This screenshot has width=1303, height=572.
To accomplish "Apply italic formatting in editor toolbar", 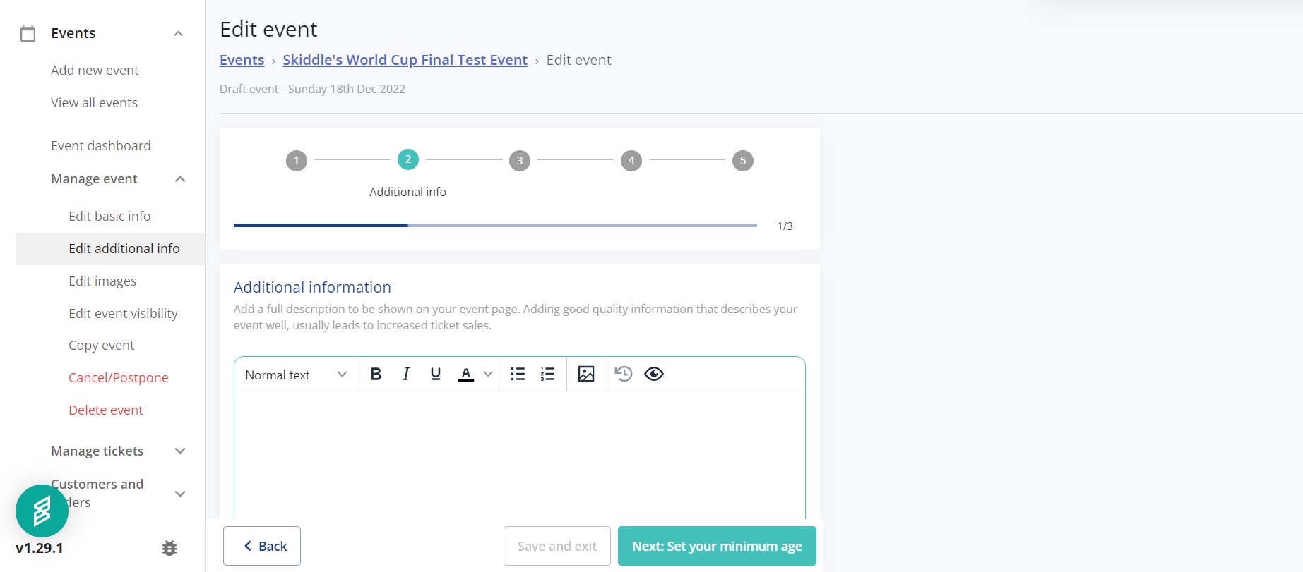I will 406,375.
